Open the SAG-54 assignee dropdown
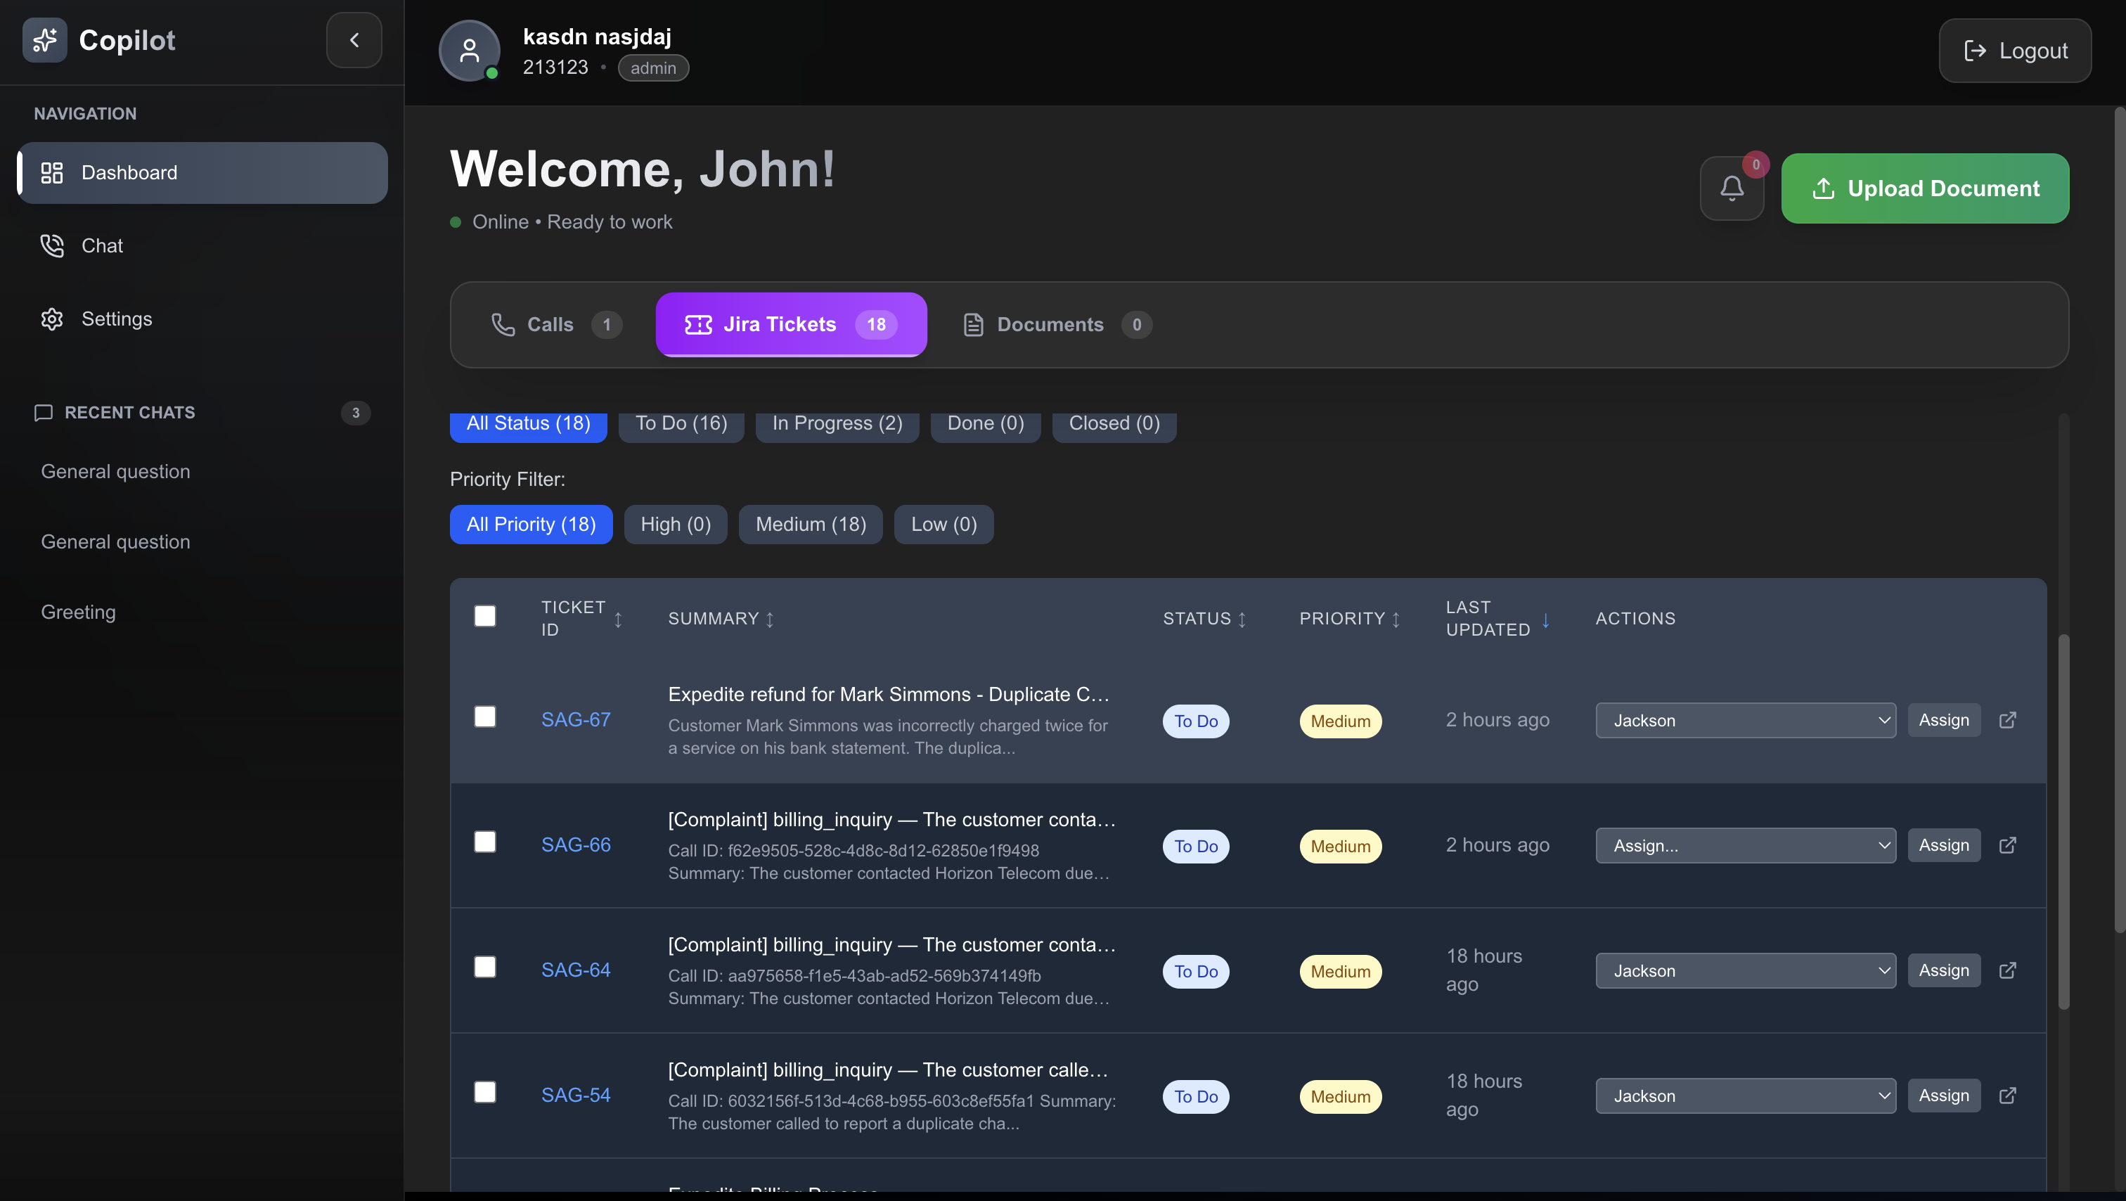The image size is (2126, 1201). coord(1745,1096)
